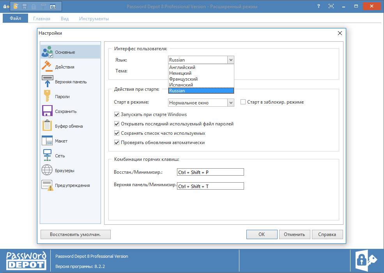Click the greyed save icon in title toolbar
This screenshot has width=384, height=273.
(25, 6)
